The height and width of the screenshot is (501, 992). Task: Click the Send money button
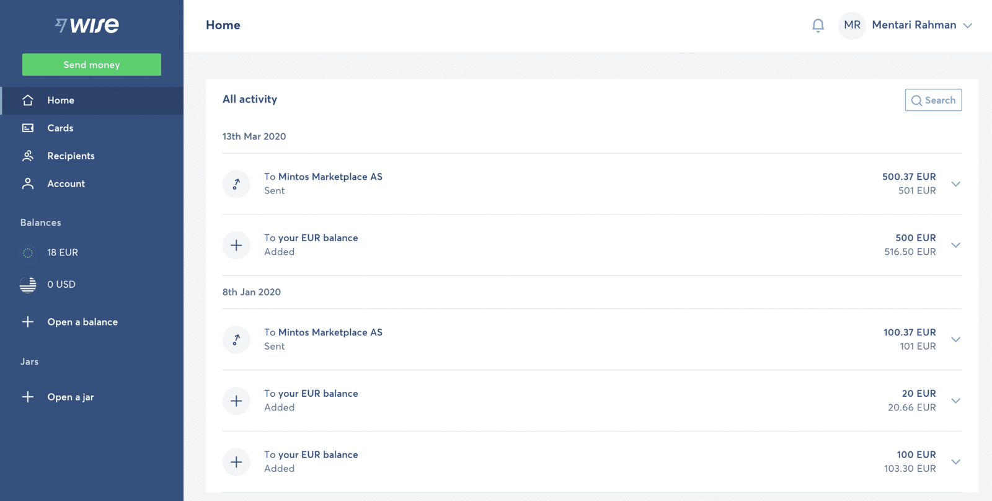click(x=92, y=64)
